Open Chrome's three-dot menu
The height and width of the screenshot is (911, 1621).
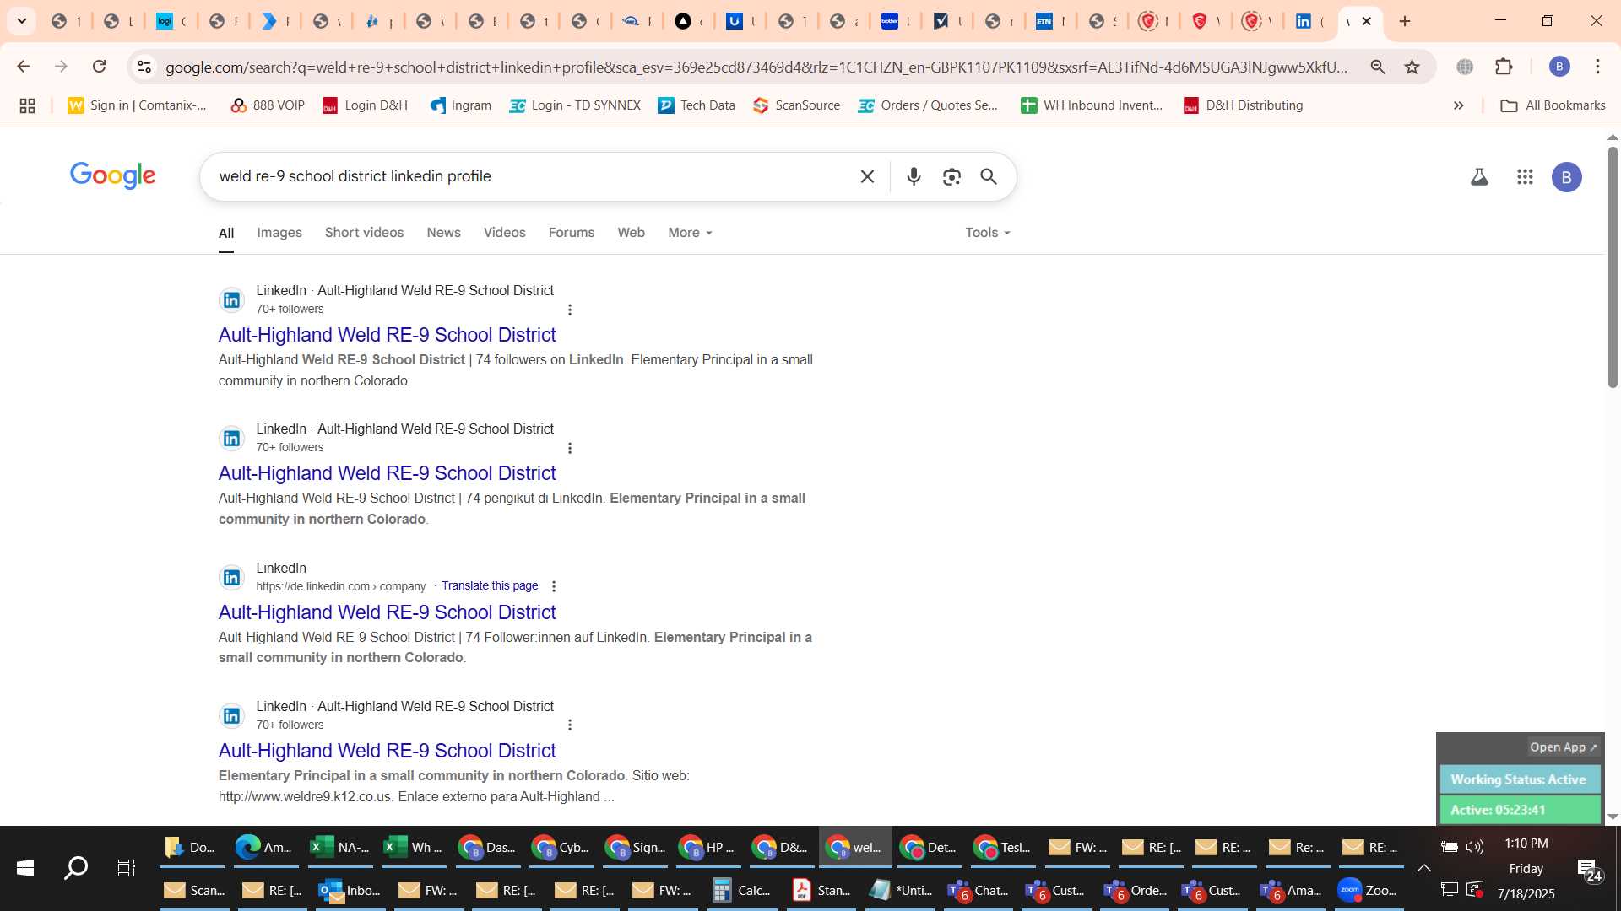pos(1597,67)
